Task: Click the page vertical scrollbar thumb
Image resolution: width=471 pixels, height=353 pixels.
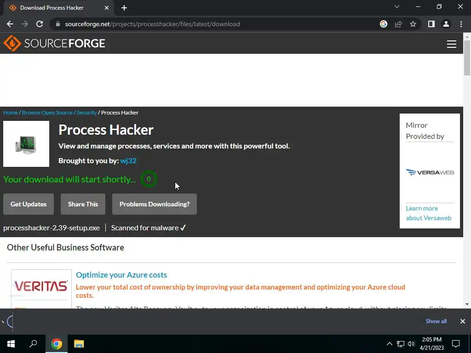Action: (x=467, y=57)
